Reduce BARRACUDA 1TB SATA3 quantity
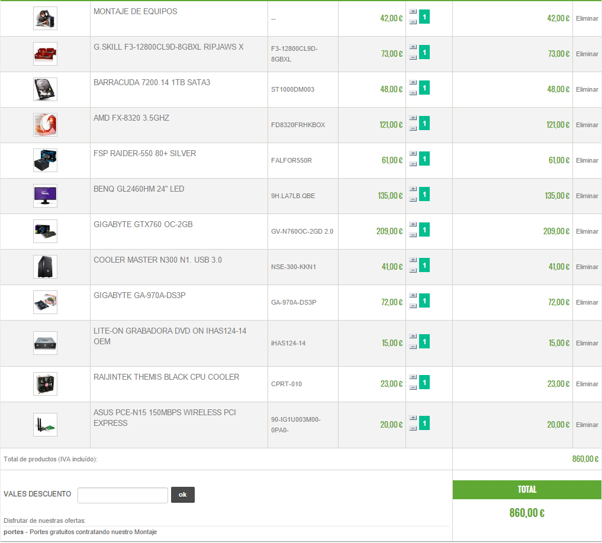Screen dimensions: 602x543 (413, 93)
